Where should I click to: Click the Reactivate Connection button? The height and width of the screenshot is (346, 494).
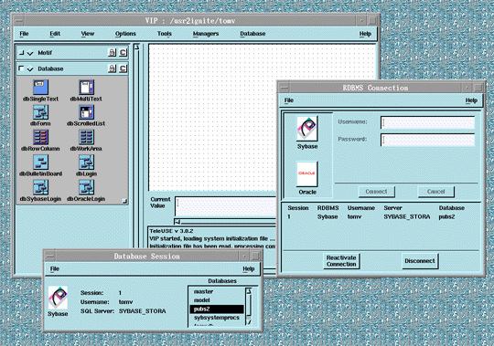341,261
